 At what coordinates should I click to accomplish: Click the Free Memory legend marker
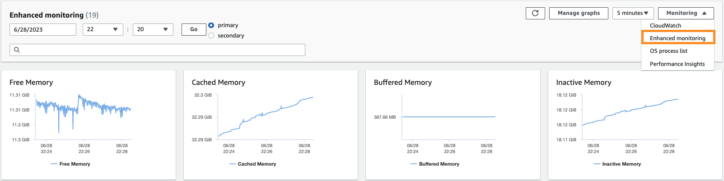coord(54,164)
